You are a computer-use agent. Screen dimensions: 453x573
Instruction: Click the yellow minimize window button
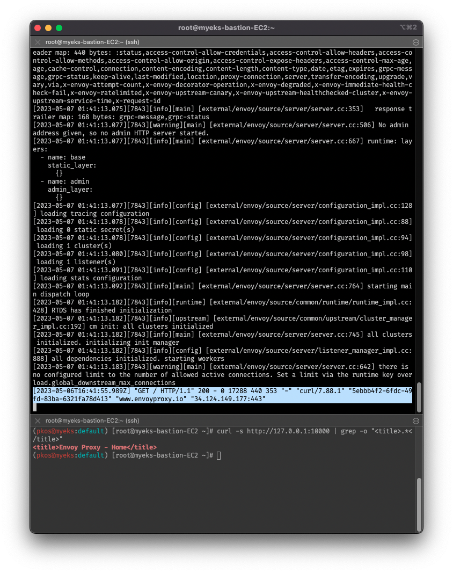coord(48,28)
